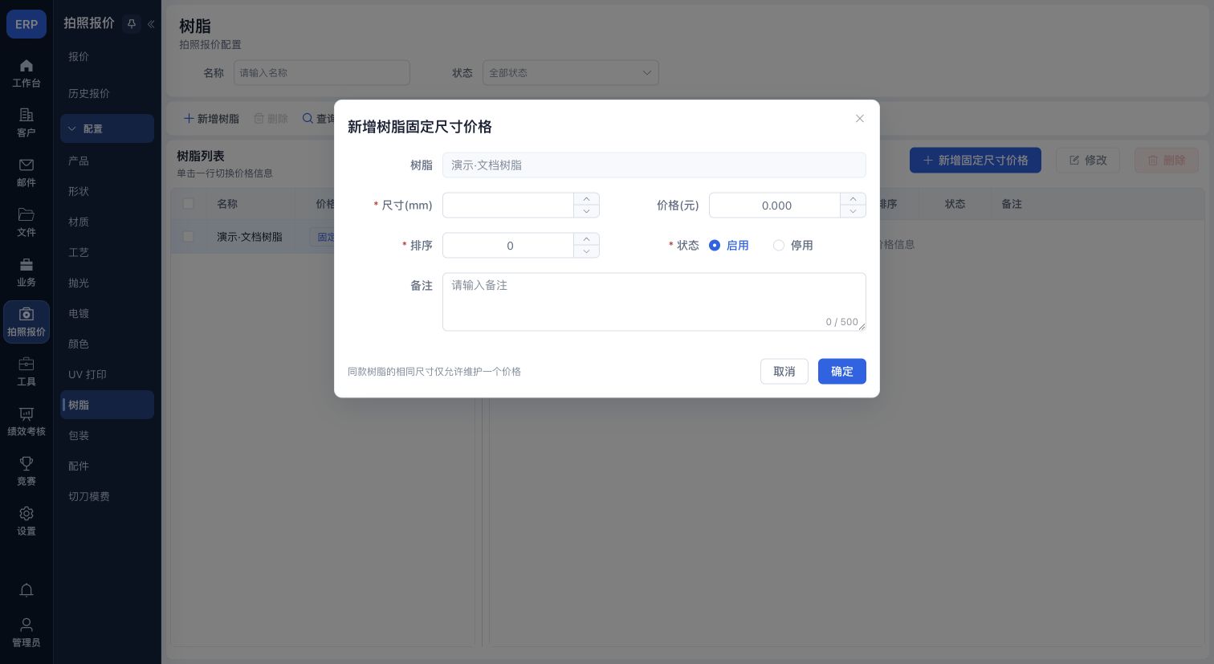Increase the 价格(元) value with up arrow
The image size is (1214, 664).
(853, 199)
